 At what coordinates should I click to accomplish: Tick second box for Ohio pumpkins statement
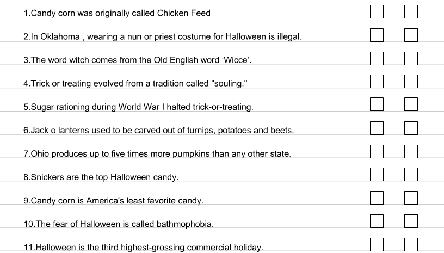pos(411,152)
